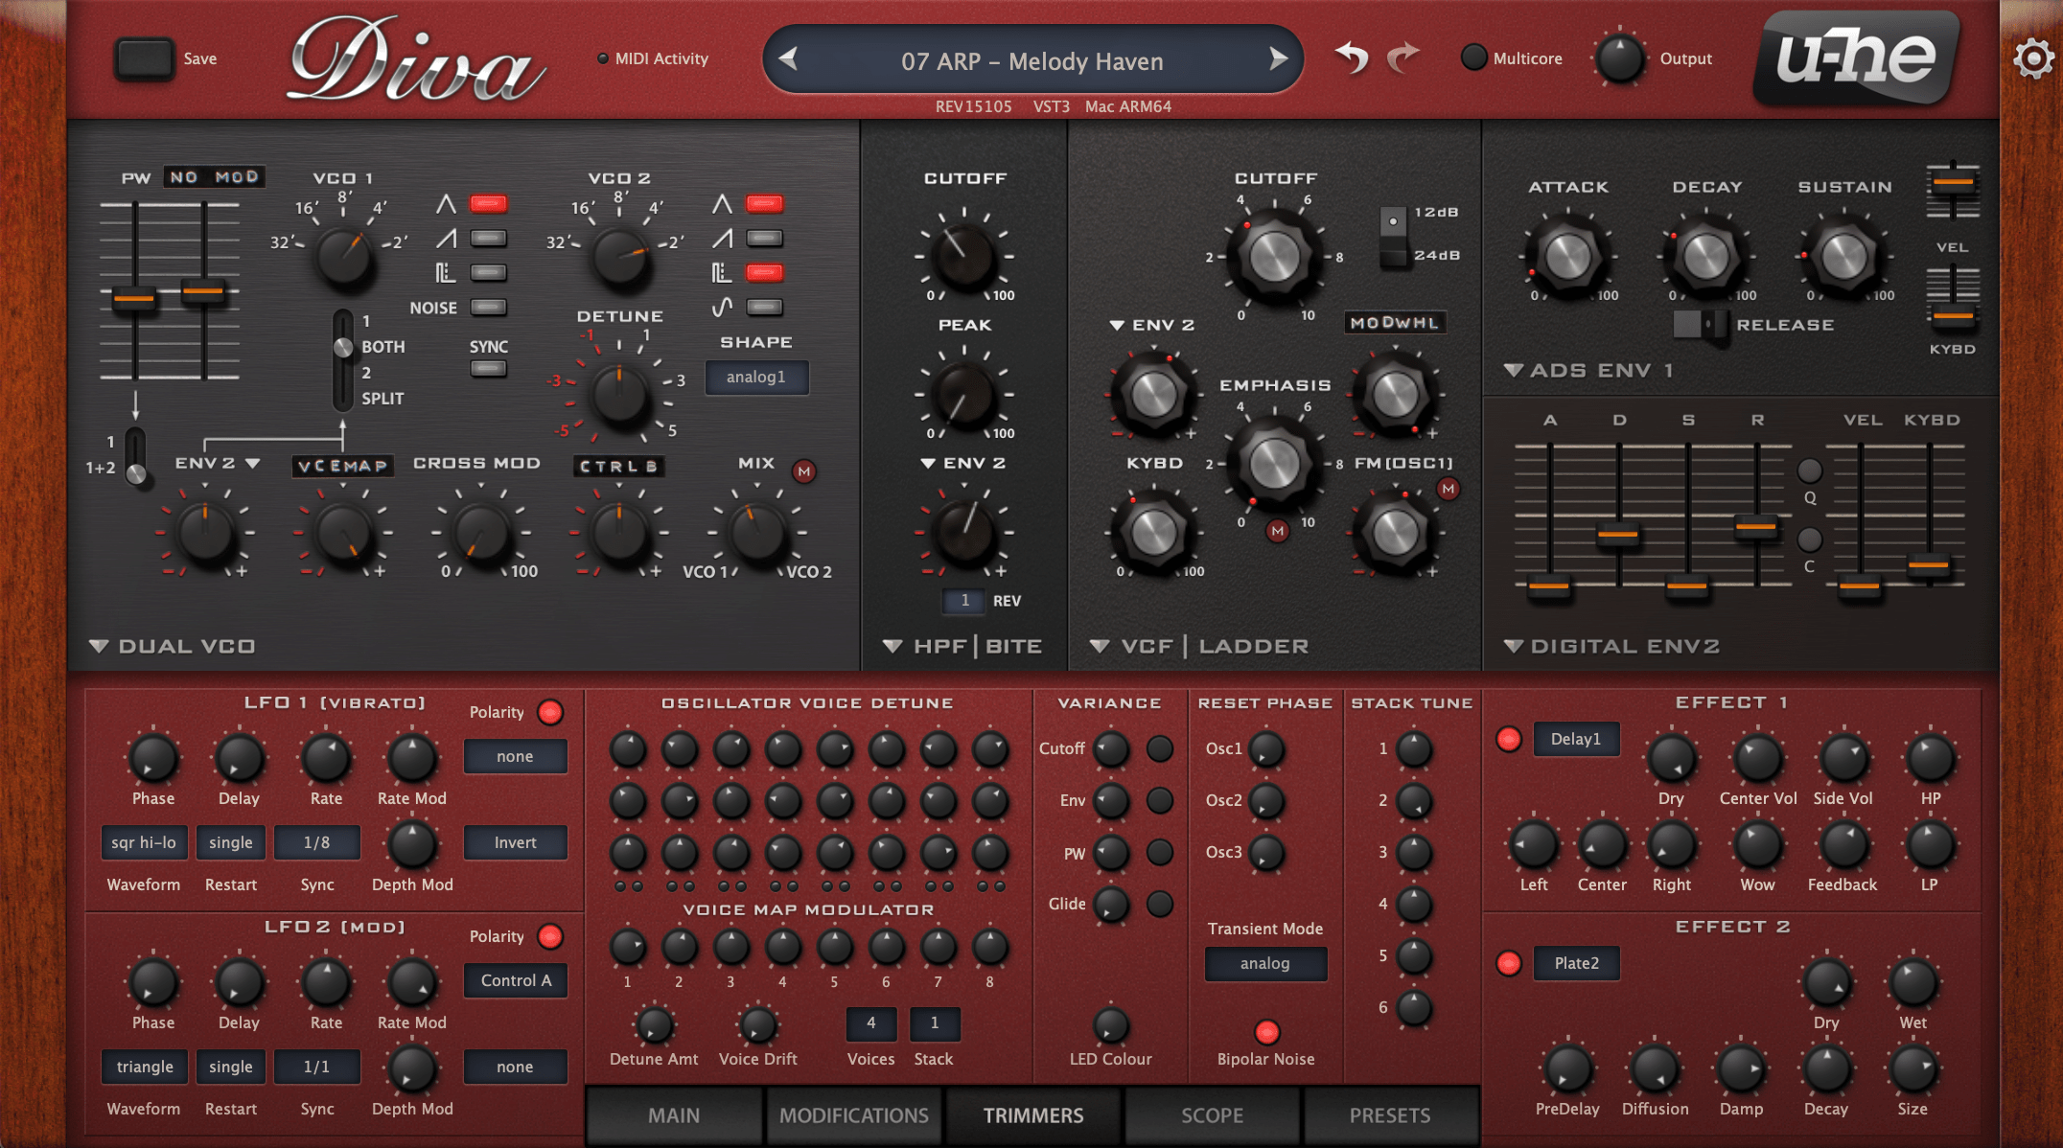Click the Diva logo

point(417,59)
